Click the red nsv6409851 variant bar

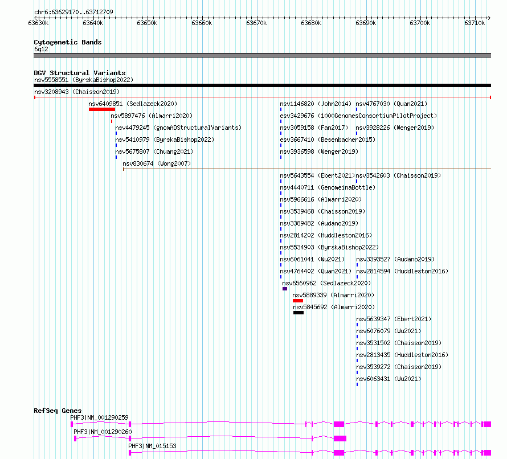(x=102, y=109)
